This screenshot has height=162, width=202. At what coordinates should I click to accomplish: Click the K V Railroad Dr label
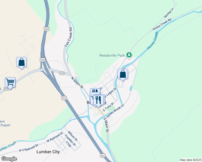29,148
